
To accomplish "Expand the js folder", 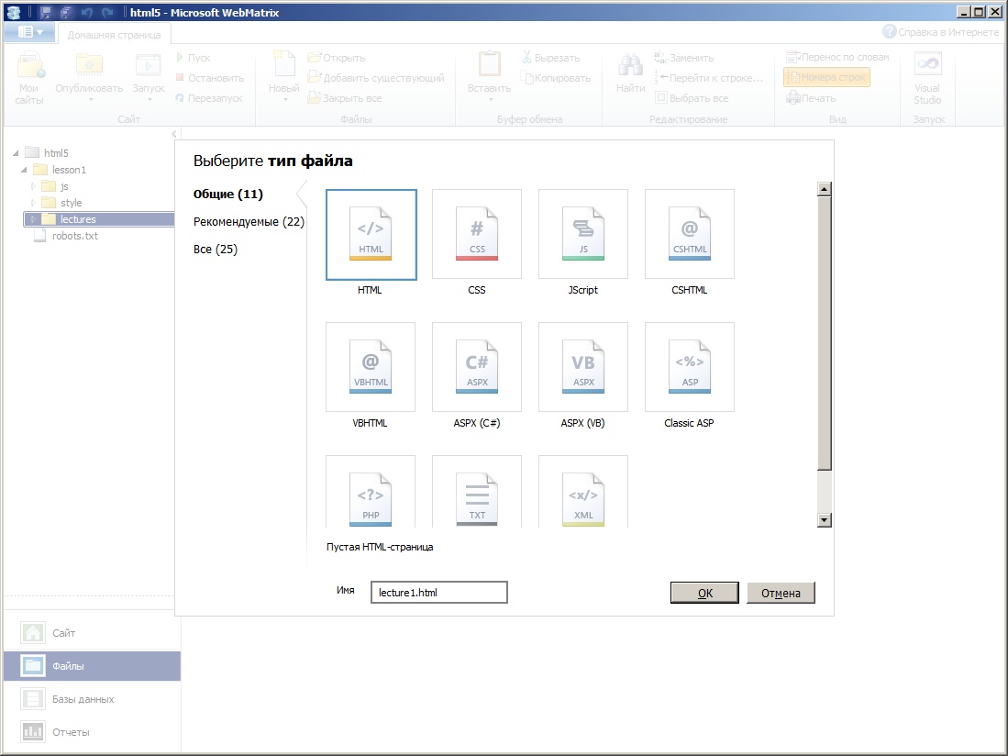I will tap(33, 186).
